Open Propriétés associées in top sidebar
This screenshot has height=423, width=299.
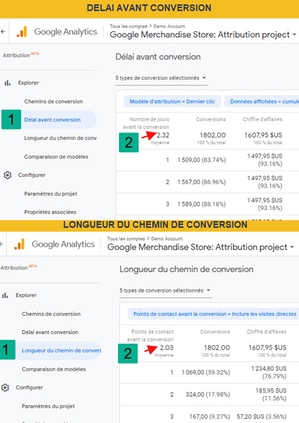(50, 212)
